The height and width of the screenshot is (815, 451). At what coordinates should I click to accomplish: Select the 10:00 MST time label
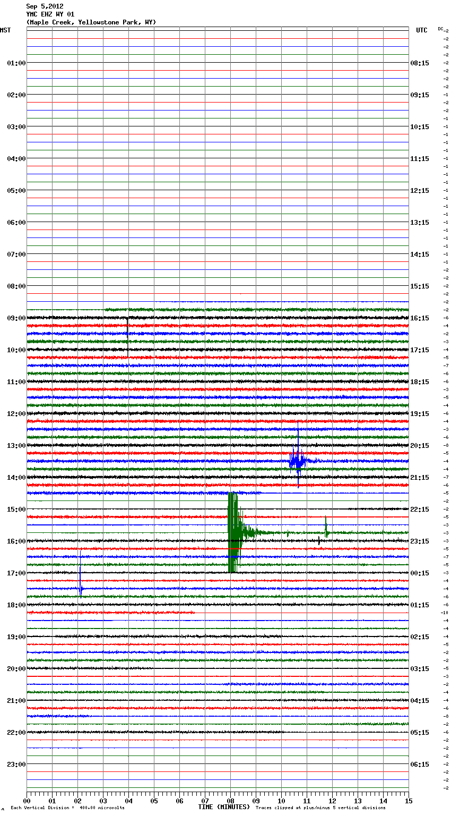pyautogui.click(x=16, y=350)
